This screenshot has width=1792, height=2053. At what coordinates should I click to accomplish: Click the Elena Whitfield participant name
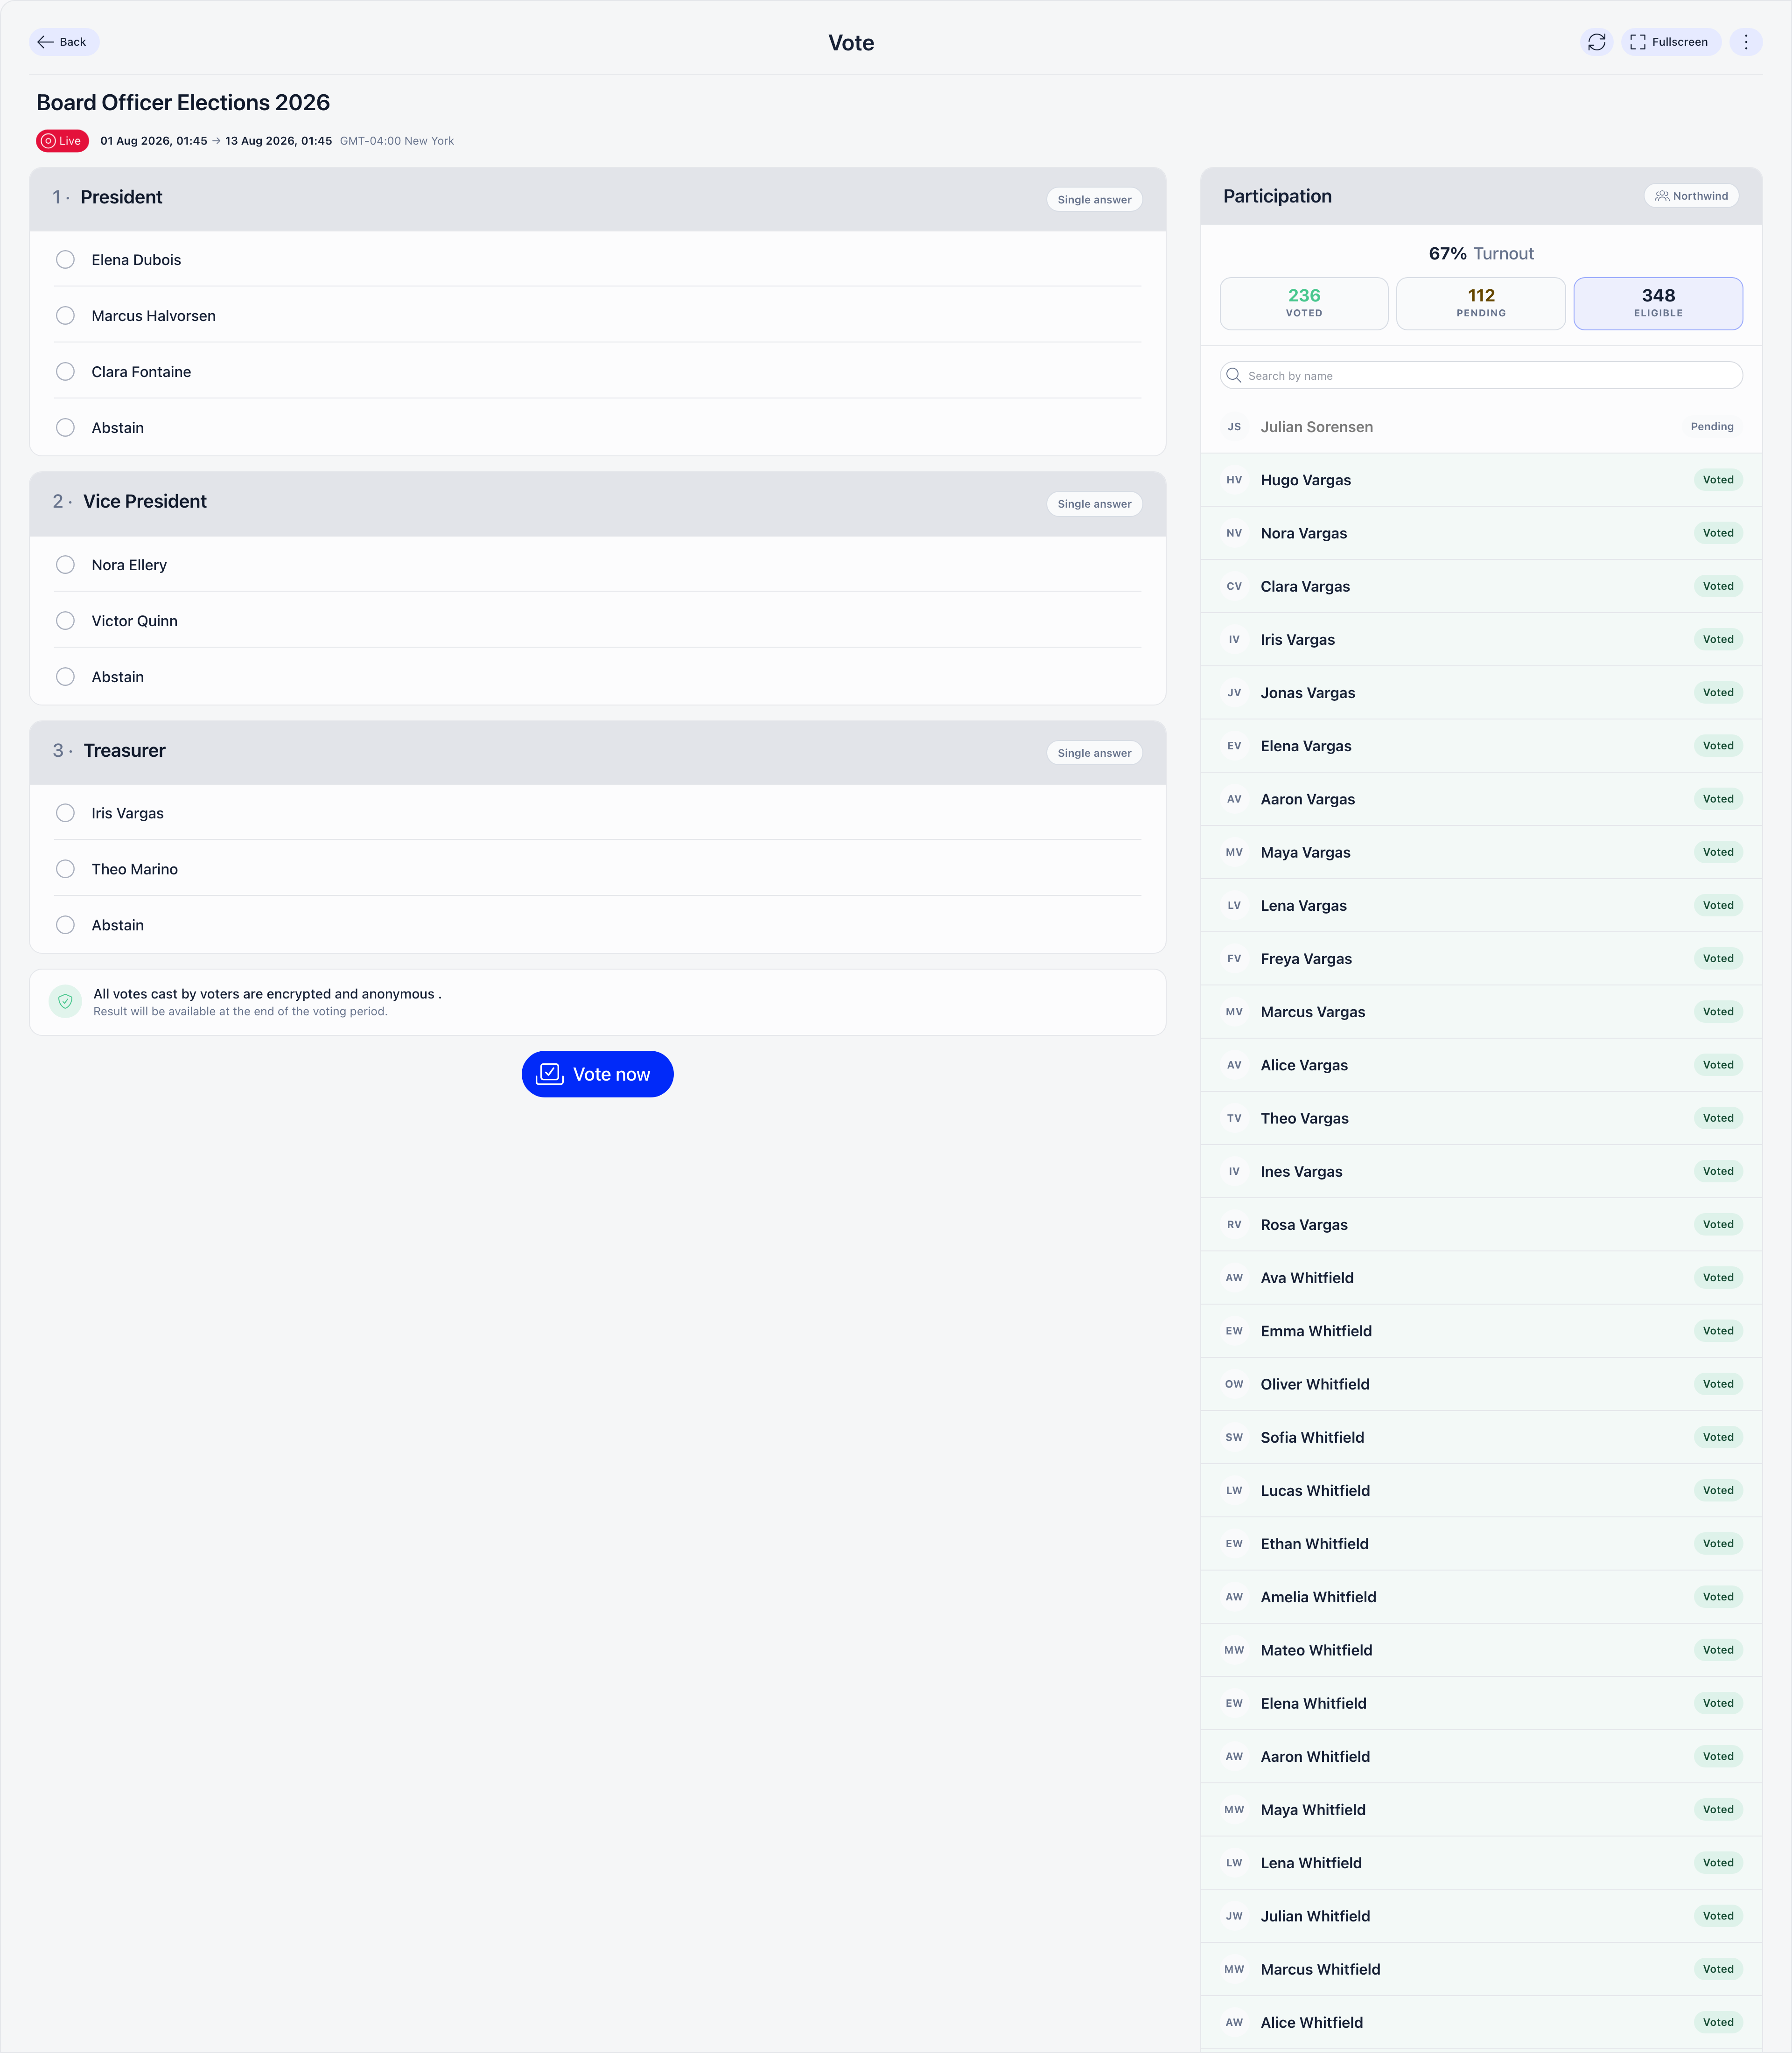(1314, 1703)
